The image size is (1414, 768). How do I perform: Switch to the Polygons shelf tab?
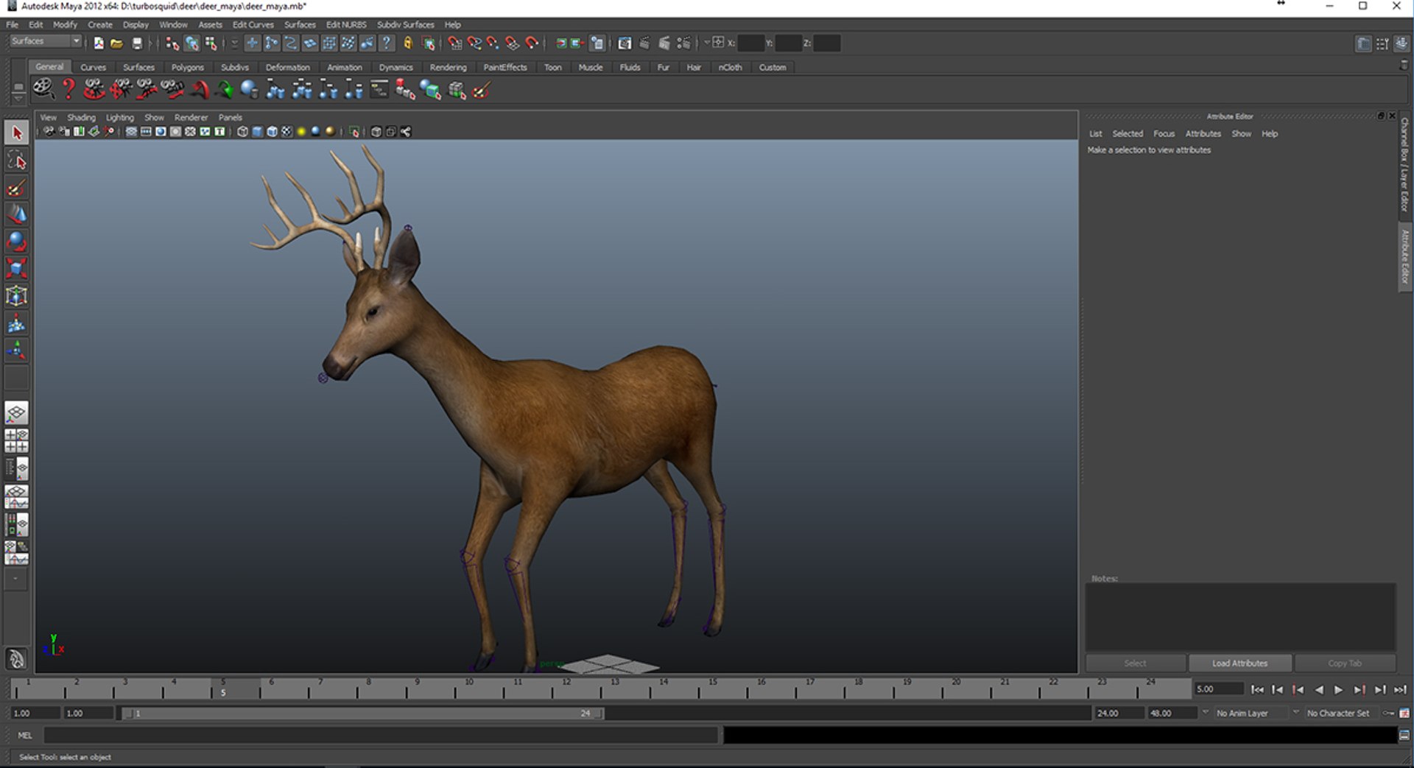point(187,67)
